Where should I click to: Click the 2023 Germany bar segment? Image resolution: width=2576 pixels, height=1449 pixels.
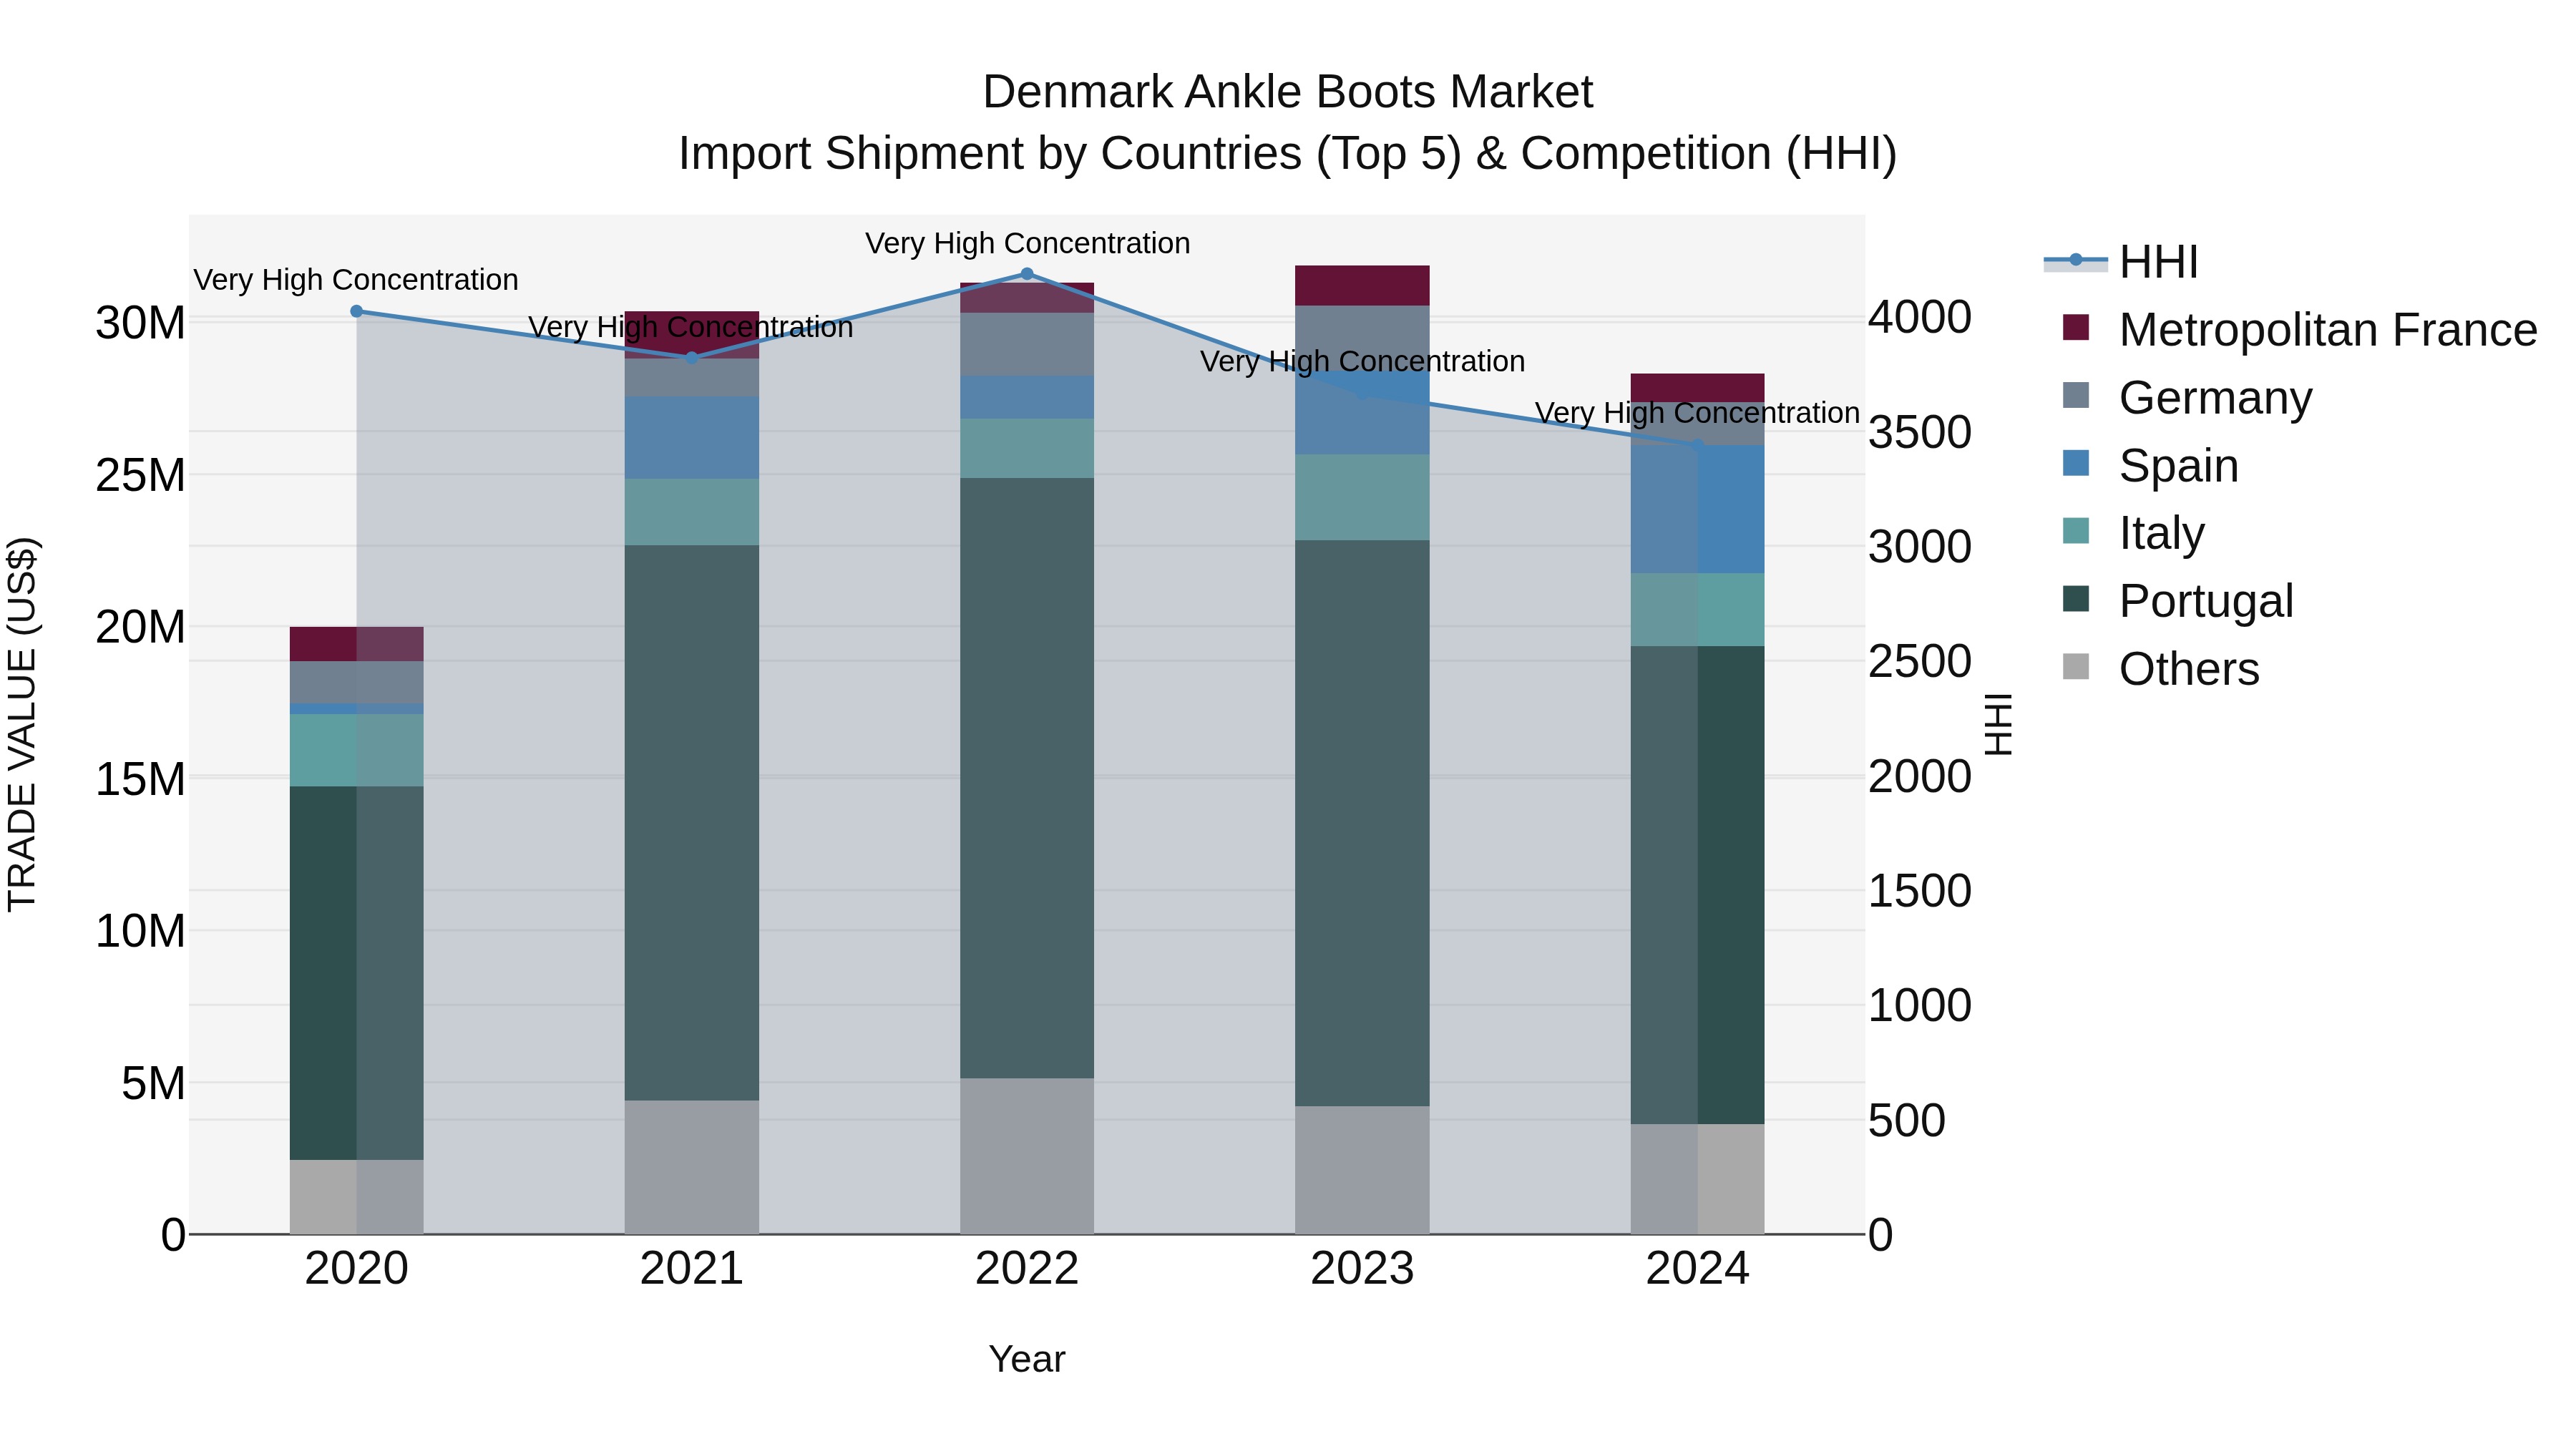coord(1362,338)
